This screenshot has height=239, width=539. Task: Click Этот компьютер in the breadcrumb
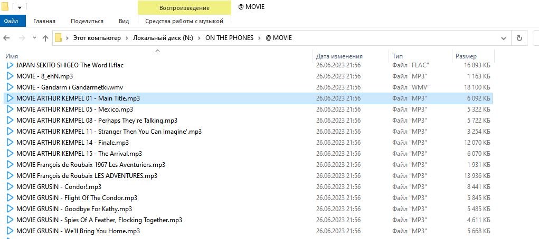(x=97, y=38)
